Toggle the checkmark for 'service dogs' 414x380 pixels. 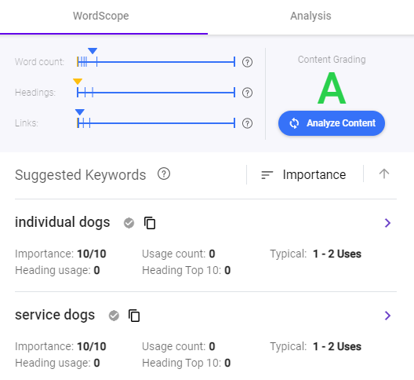point(114,316)
